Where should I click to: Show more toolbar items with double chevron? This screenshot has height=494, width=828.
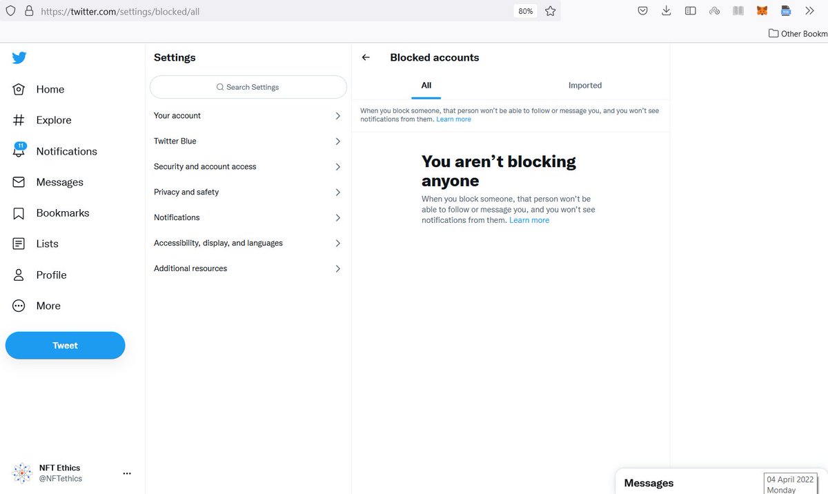[x=810, y=11]
